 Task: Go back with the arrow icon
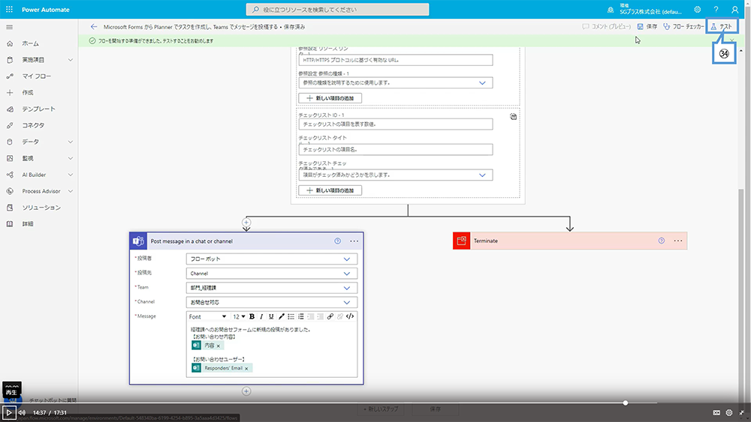(x=94, y=27)
